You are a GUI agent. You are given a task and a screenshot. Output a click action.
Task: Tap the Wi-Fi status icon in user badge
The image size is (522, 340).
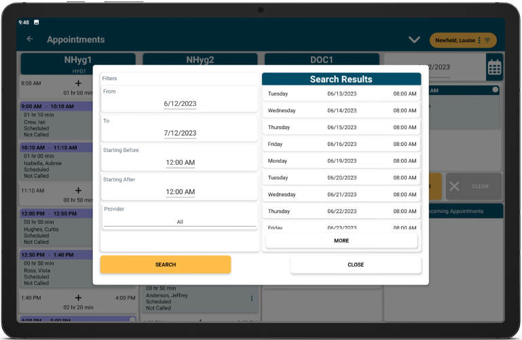point(487,40)
